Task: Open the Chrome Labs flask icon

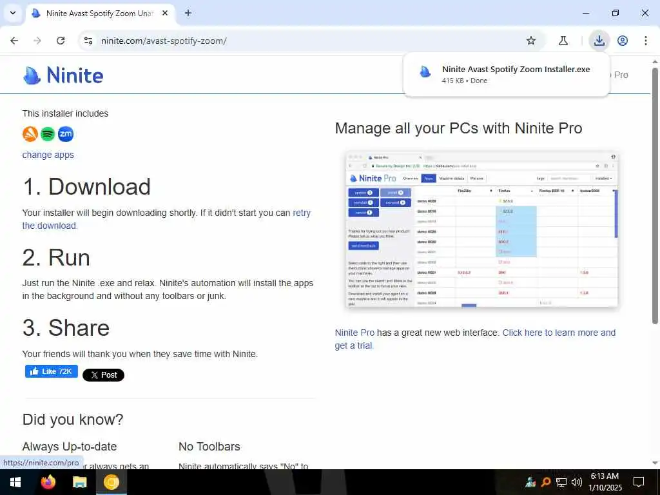Action: [563, 41]
